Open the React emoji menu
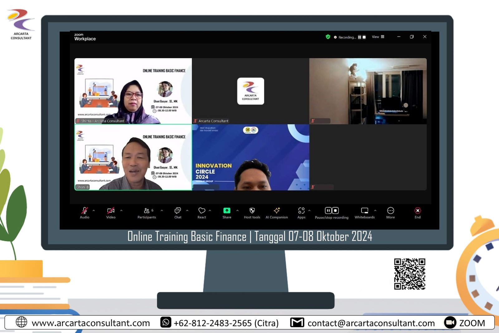This screenshot has height=333, width=499. coord(201,211)
